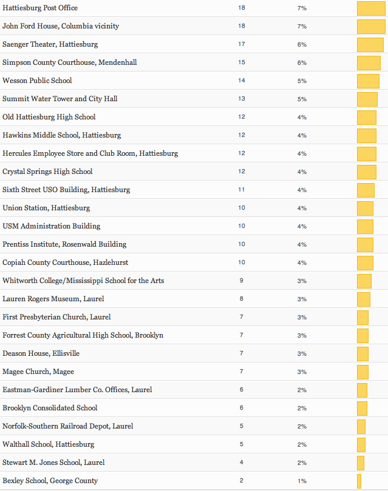
Task: Click the Summit Water Tower and City Hall bar
Action: pyautogui.click(x=367, y=99)
